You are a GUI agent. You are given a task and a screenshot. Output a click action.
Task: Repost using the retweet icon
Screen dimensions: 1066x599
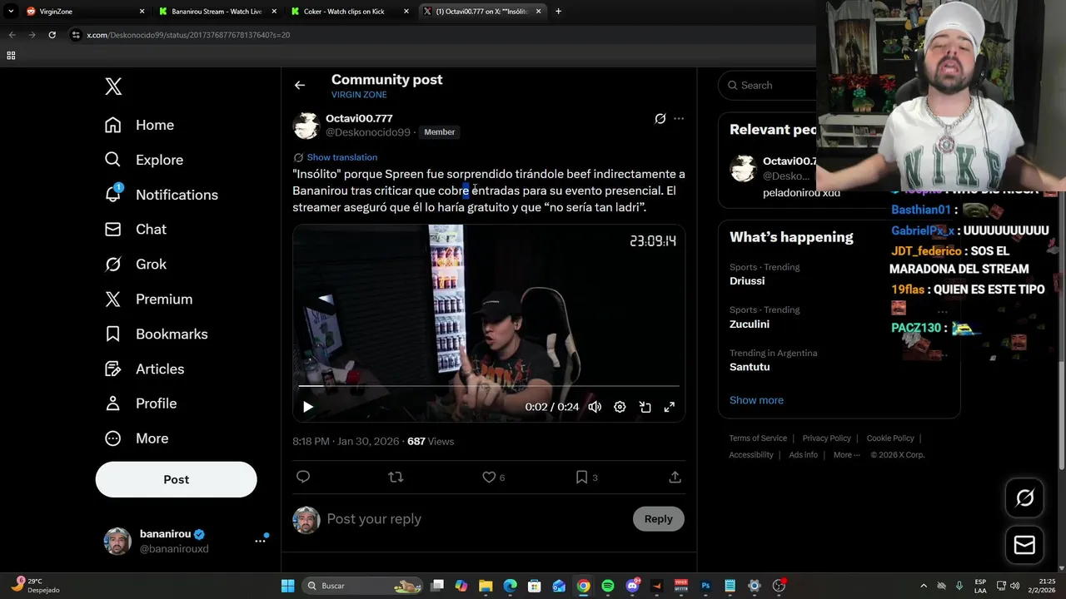pyautogui.click(x=396, y=477)
